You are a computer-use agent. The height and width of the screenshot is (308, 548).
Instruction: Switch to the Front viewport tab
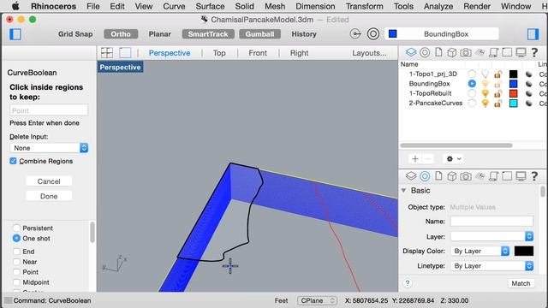(258, 53)
